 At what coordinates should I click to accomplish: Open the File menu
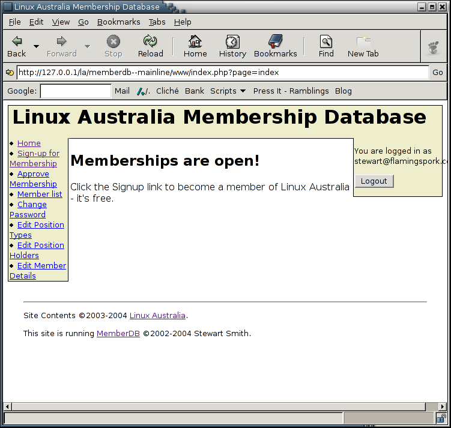point(14,22)
